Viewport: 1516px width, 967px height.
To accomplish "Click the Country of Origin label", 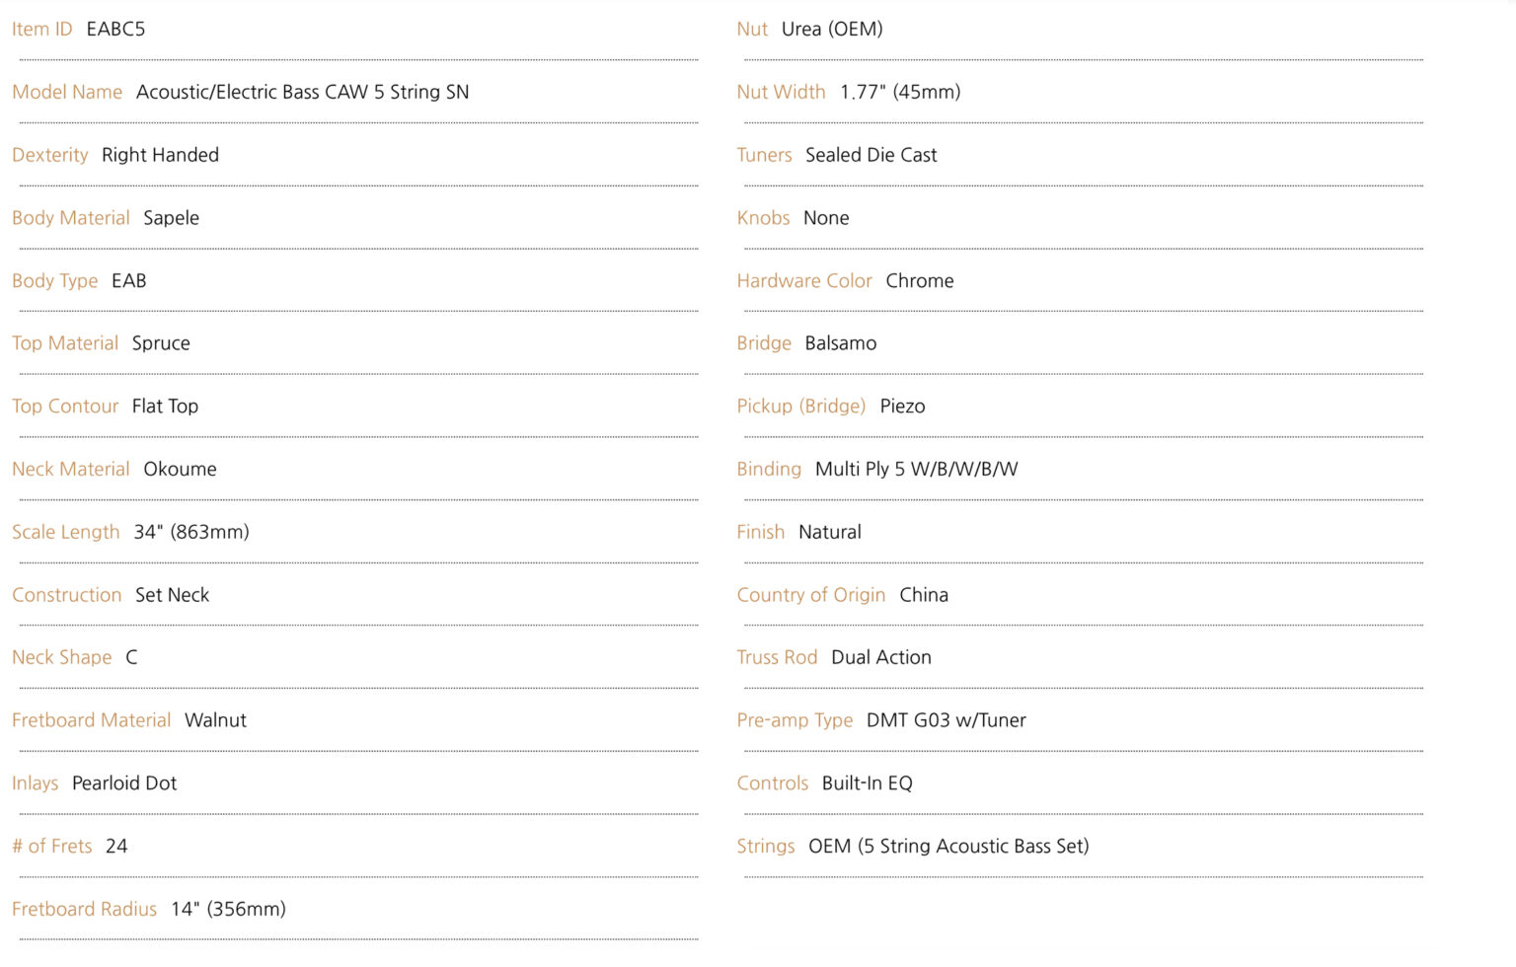I will point(811,595).
